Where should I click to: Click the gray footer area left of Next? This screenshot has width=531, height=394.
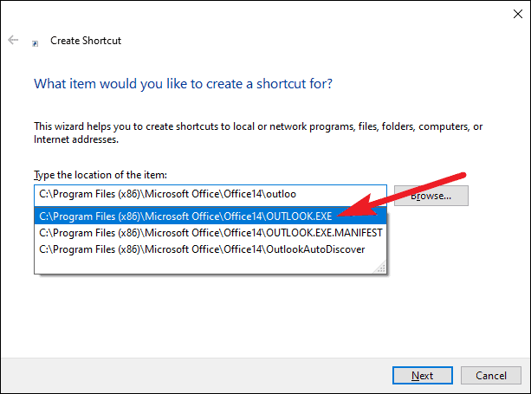point(197,376)
